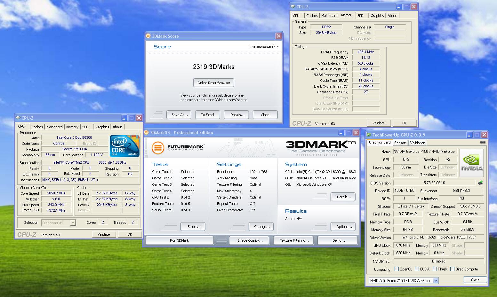Click Select tests button
This screenshot has width=497, height=297.
tap(193, 227)
